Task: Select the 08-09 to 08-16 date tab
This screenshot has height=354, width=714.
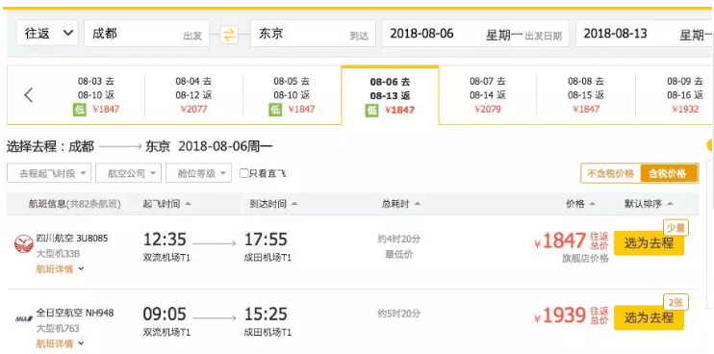Action: point(675,95)
